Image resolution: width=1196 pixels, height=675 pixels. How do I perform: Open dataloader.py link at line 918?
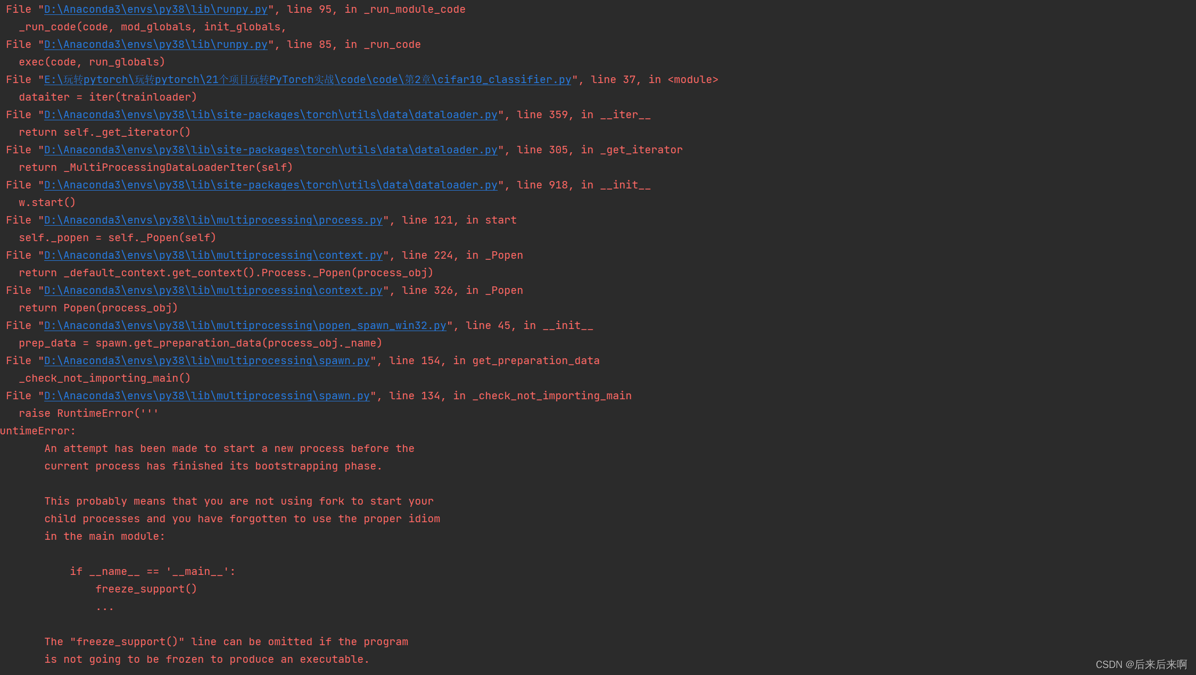pos(270,185)
